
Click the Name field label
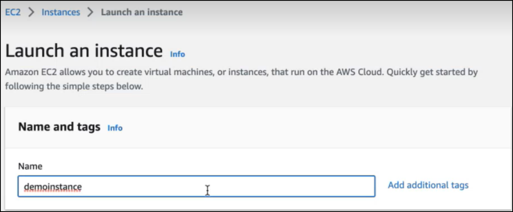[x=30, y=166]
